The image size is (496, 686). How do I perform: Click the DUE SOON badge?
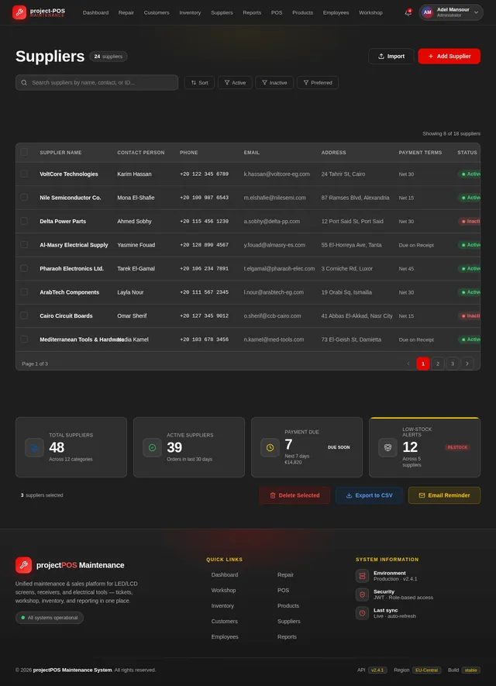coord(339,447)
